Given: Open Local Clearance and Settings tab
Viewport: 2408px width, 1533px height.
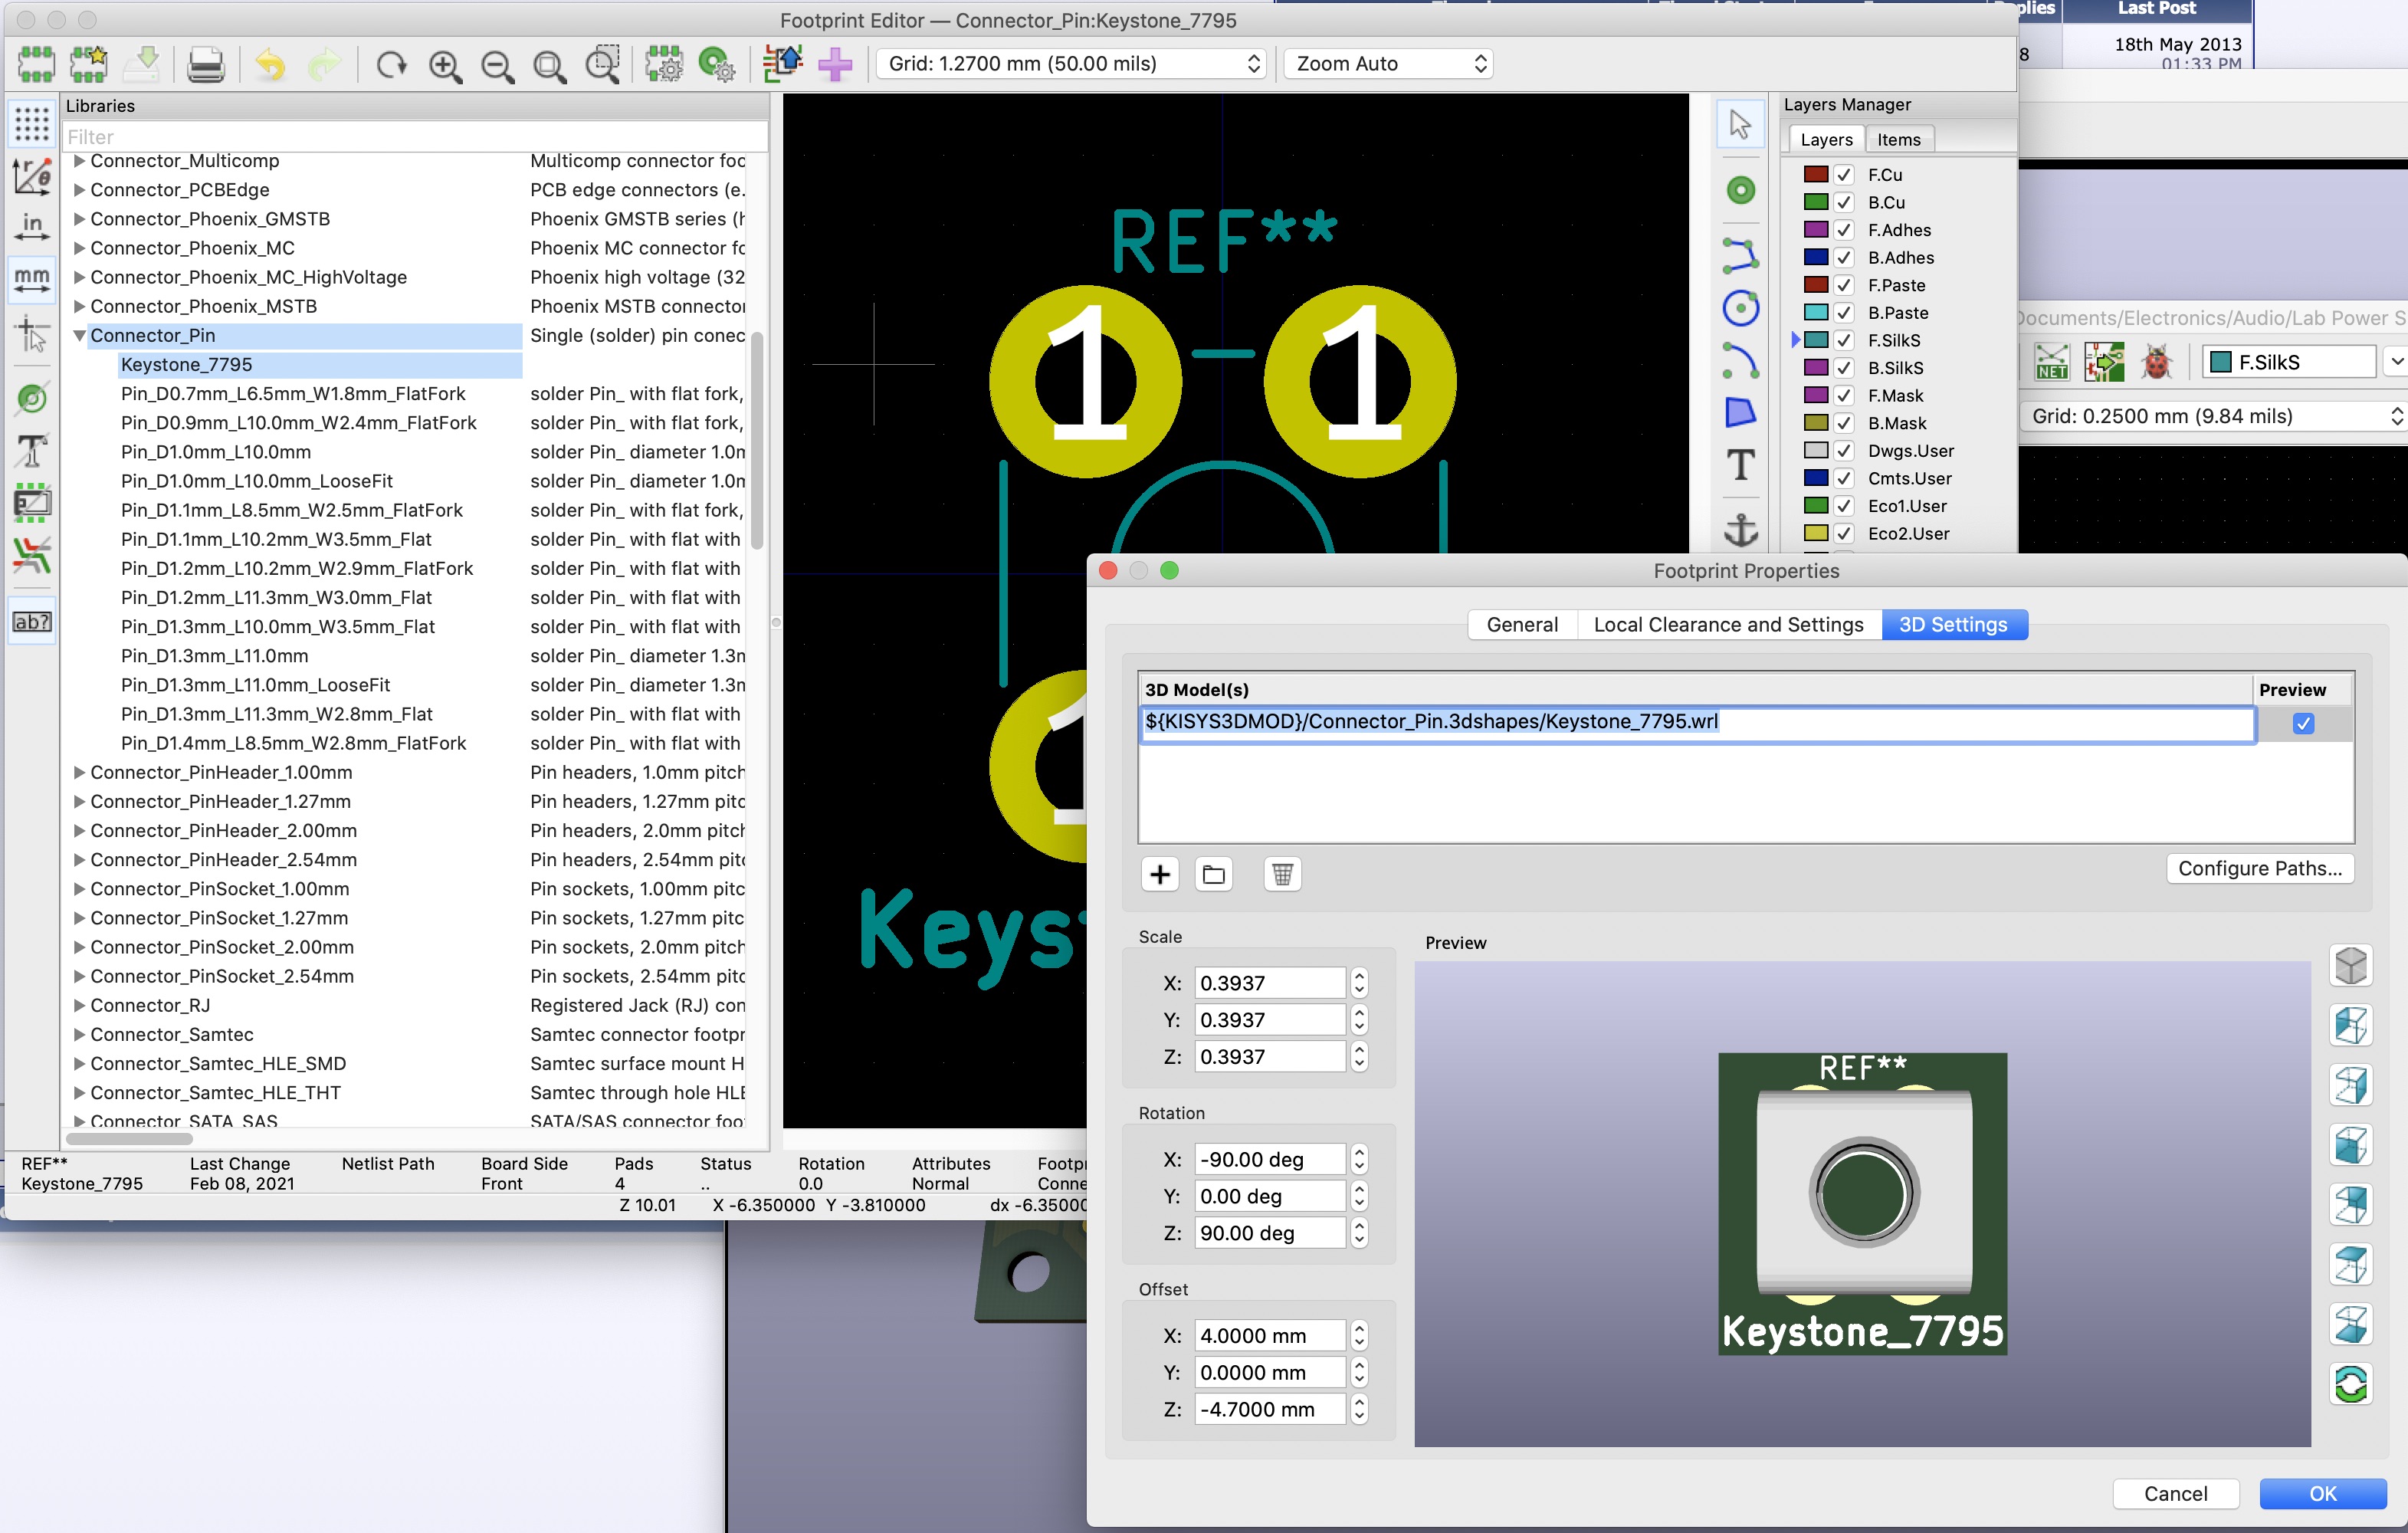Looking at the screenshot, I should 1728,625.
